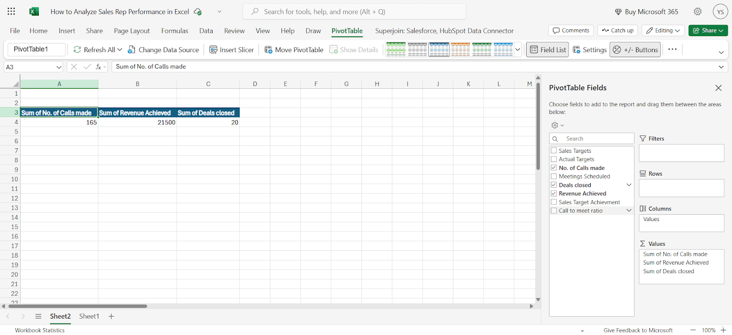This screenshot has height=335, width=732.
Task: Collapse the ribbon with chevron
Action: click(721, 53)
